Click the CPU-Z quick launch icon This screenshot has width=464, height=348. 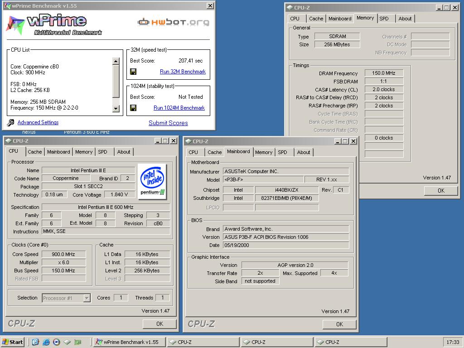67,342
